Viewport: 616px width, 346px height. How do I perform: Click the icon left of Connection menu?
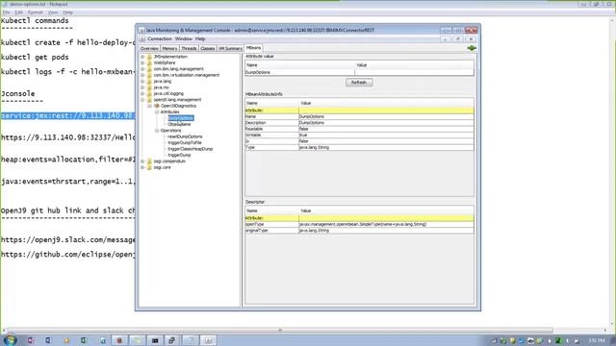click(x=142, y=38)
